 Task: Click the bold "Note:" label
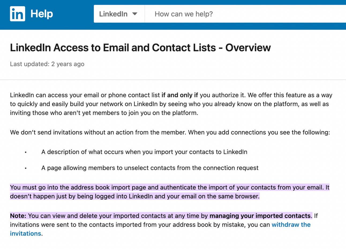pos(18,216)
